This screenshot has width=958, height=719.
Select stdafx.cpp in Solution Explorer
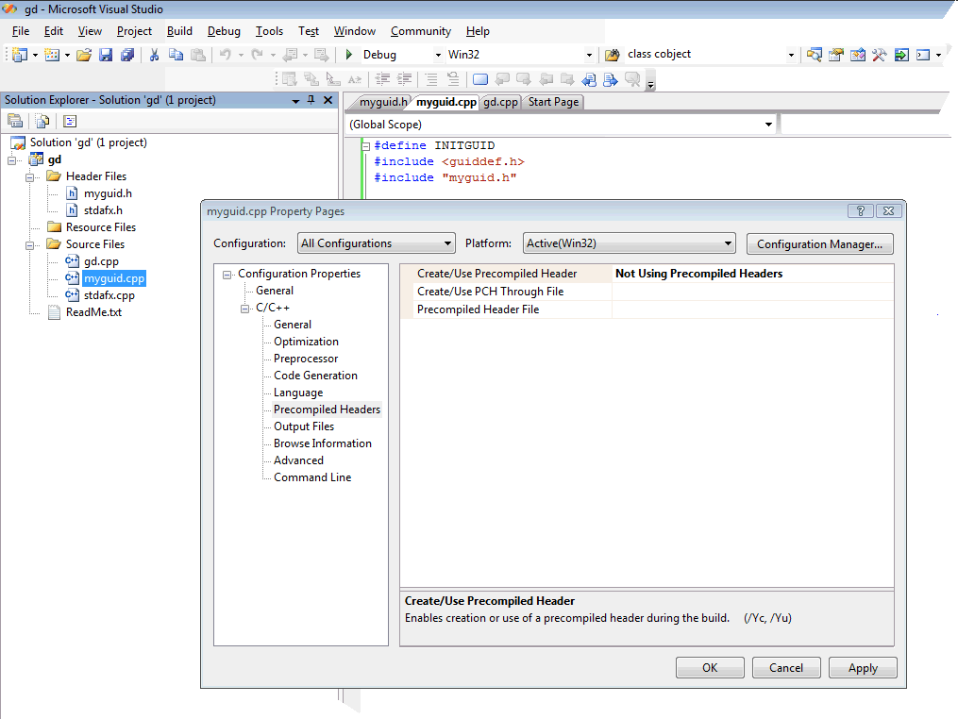(109, 295)
